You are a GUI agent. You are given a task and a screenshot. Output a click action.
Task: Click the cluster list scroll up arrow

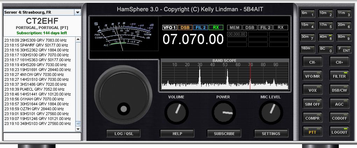78,40
